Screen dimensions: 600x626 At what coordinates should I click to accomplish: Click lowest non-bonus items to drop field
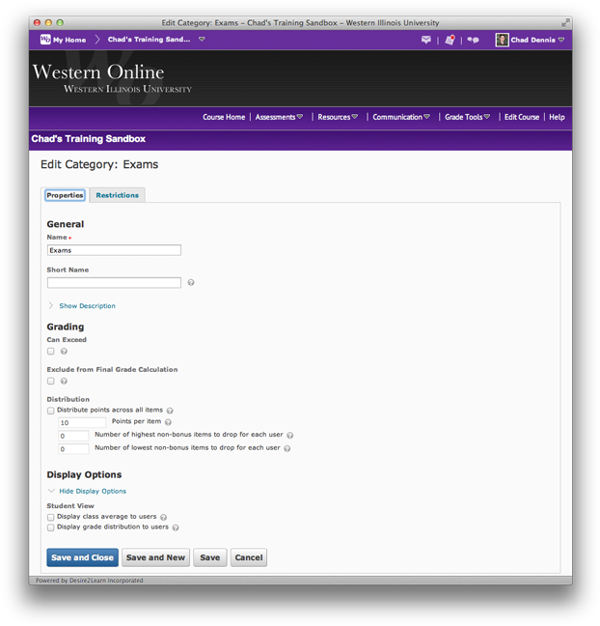point(73,449)
